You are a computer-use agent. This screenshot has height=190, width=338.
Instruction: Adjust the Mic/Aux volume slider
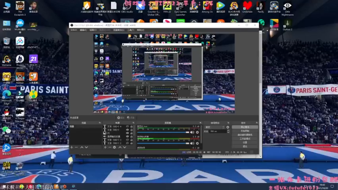[x=163, y=132]
